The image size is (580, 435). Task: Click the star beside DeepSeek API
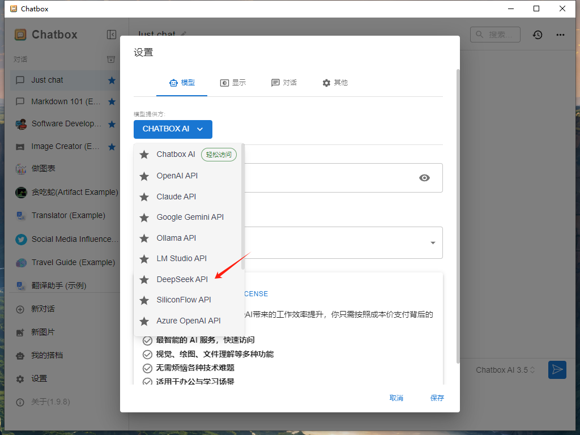[144, 280]
